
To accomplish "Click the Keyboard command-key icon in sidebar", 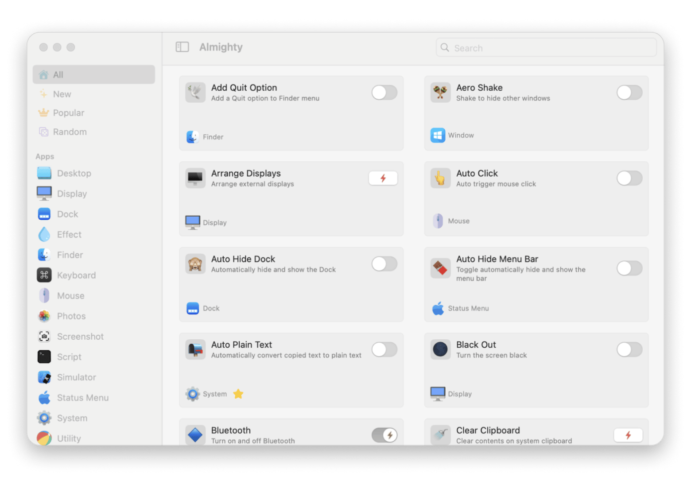I will pos(44,275).
